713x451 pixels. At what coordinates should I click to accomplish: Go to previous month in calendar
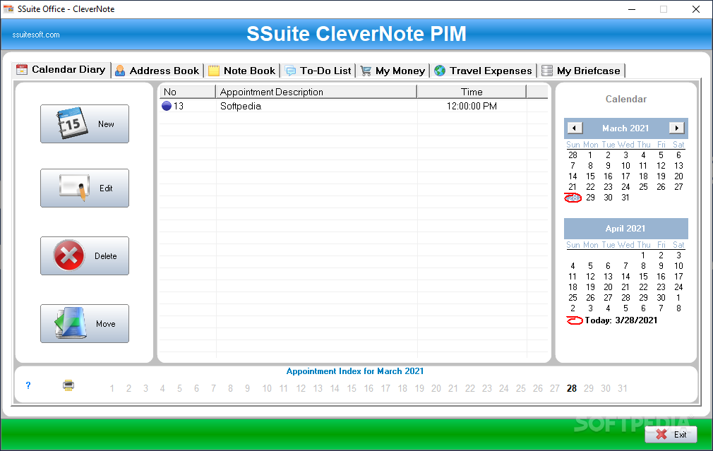click(x=575, y=128)
